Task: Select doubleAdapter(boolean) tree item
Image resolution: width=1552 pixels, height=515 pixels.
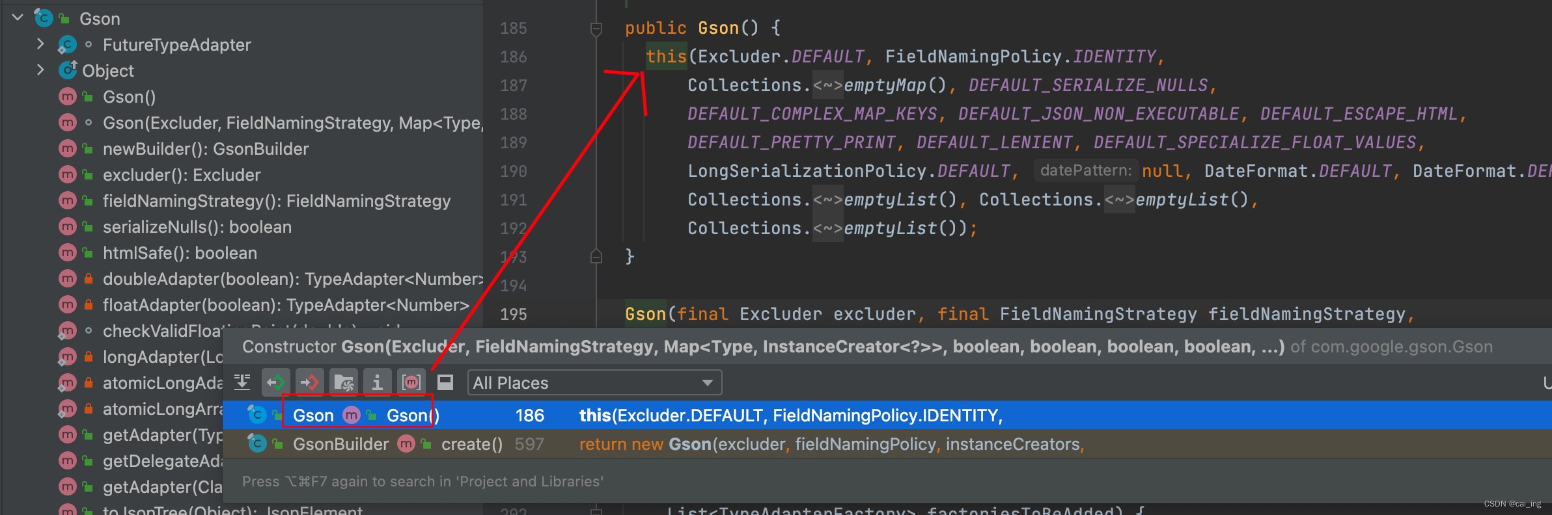Action: [x=293, y=279]
